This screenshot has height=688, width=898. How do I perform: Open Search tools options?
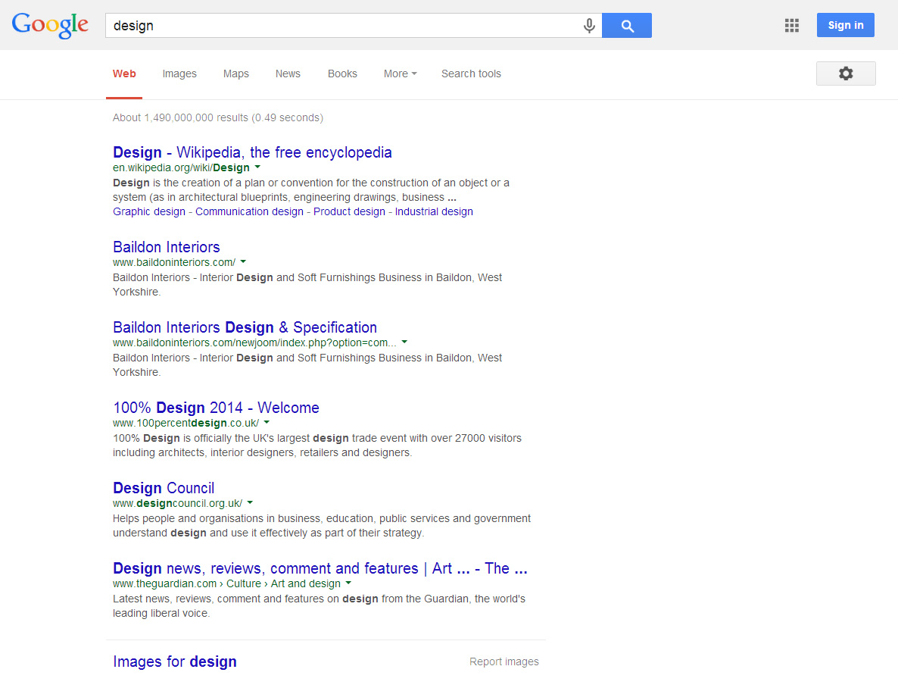pos(471,73)
